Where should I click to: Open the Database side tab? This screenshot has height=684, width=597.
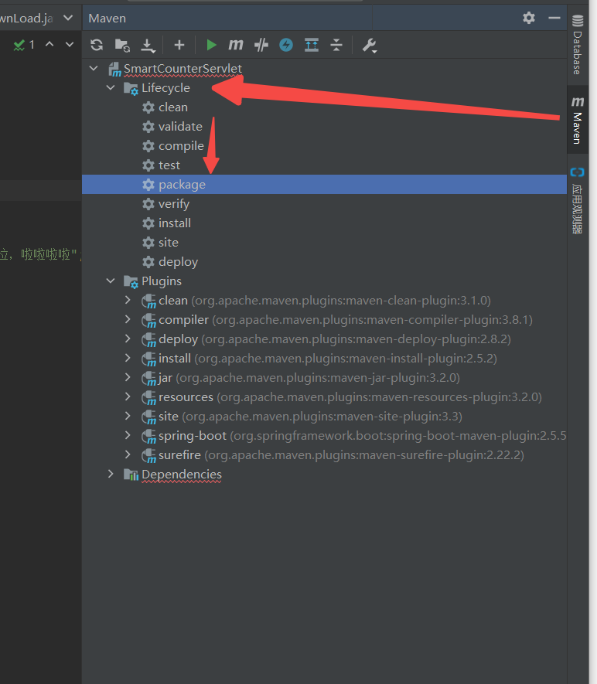[578, 45]
